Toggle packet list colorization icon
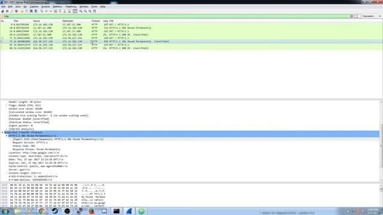383x215 pixels. click(75, 11)
